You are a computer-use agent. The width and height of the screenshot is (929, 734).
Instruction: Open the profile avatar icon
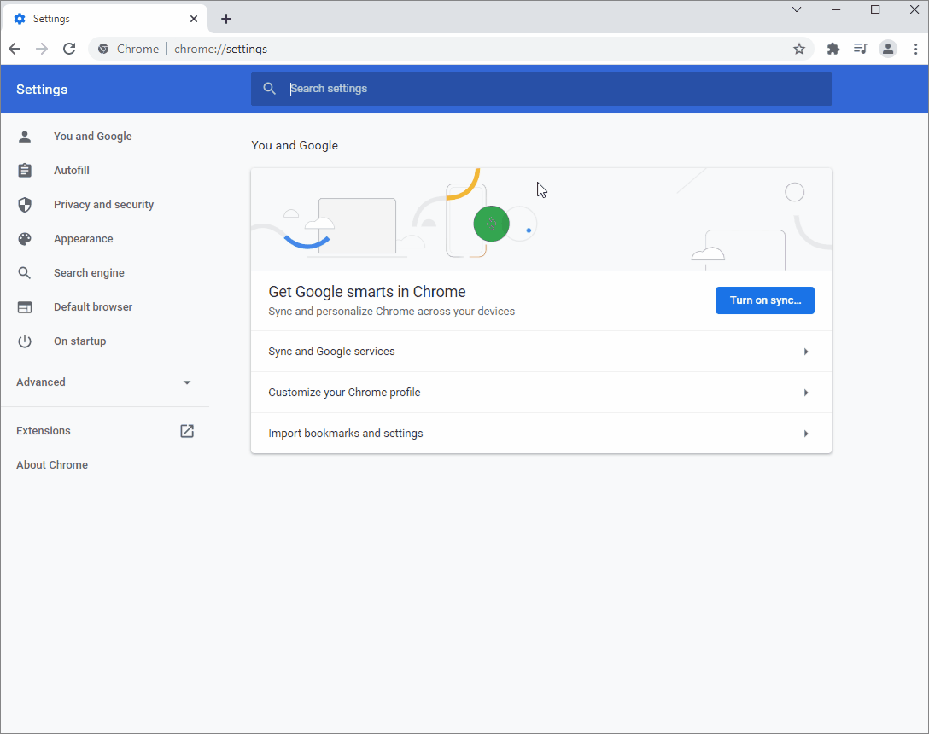pos(887,49)
